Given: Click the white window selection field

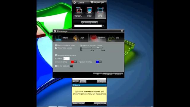Looking at the screenshot, I should tap(88, 26).
